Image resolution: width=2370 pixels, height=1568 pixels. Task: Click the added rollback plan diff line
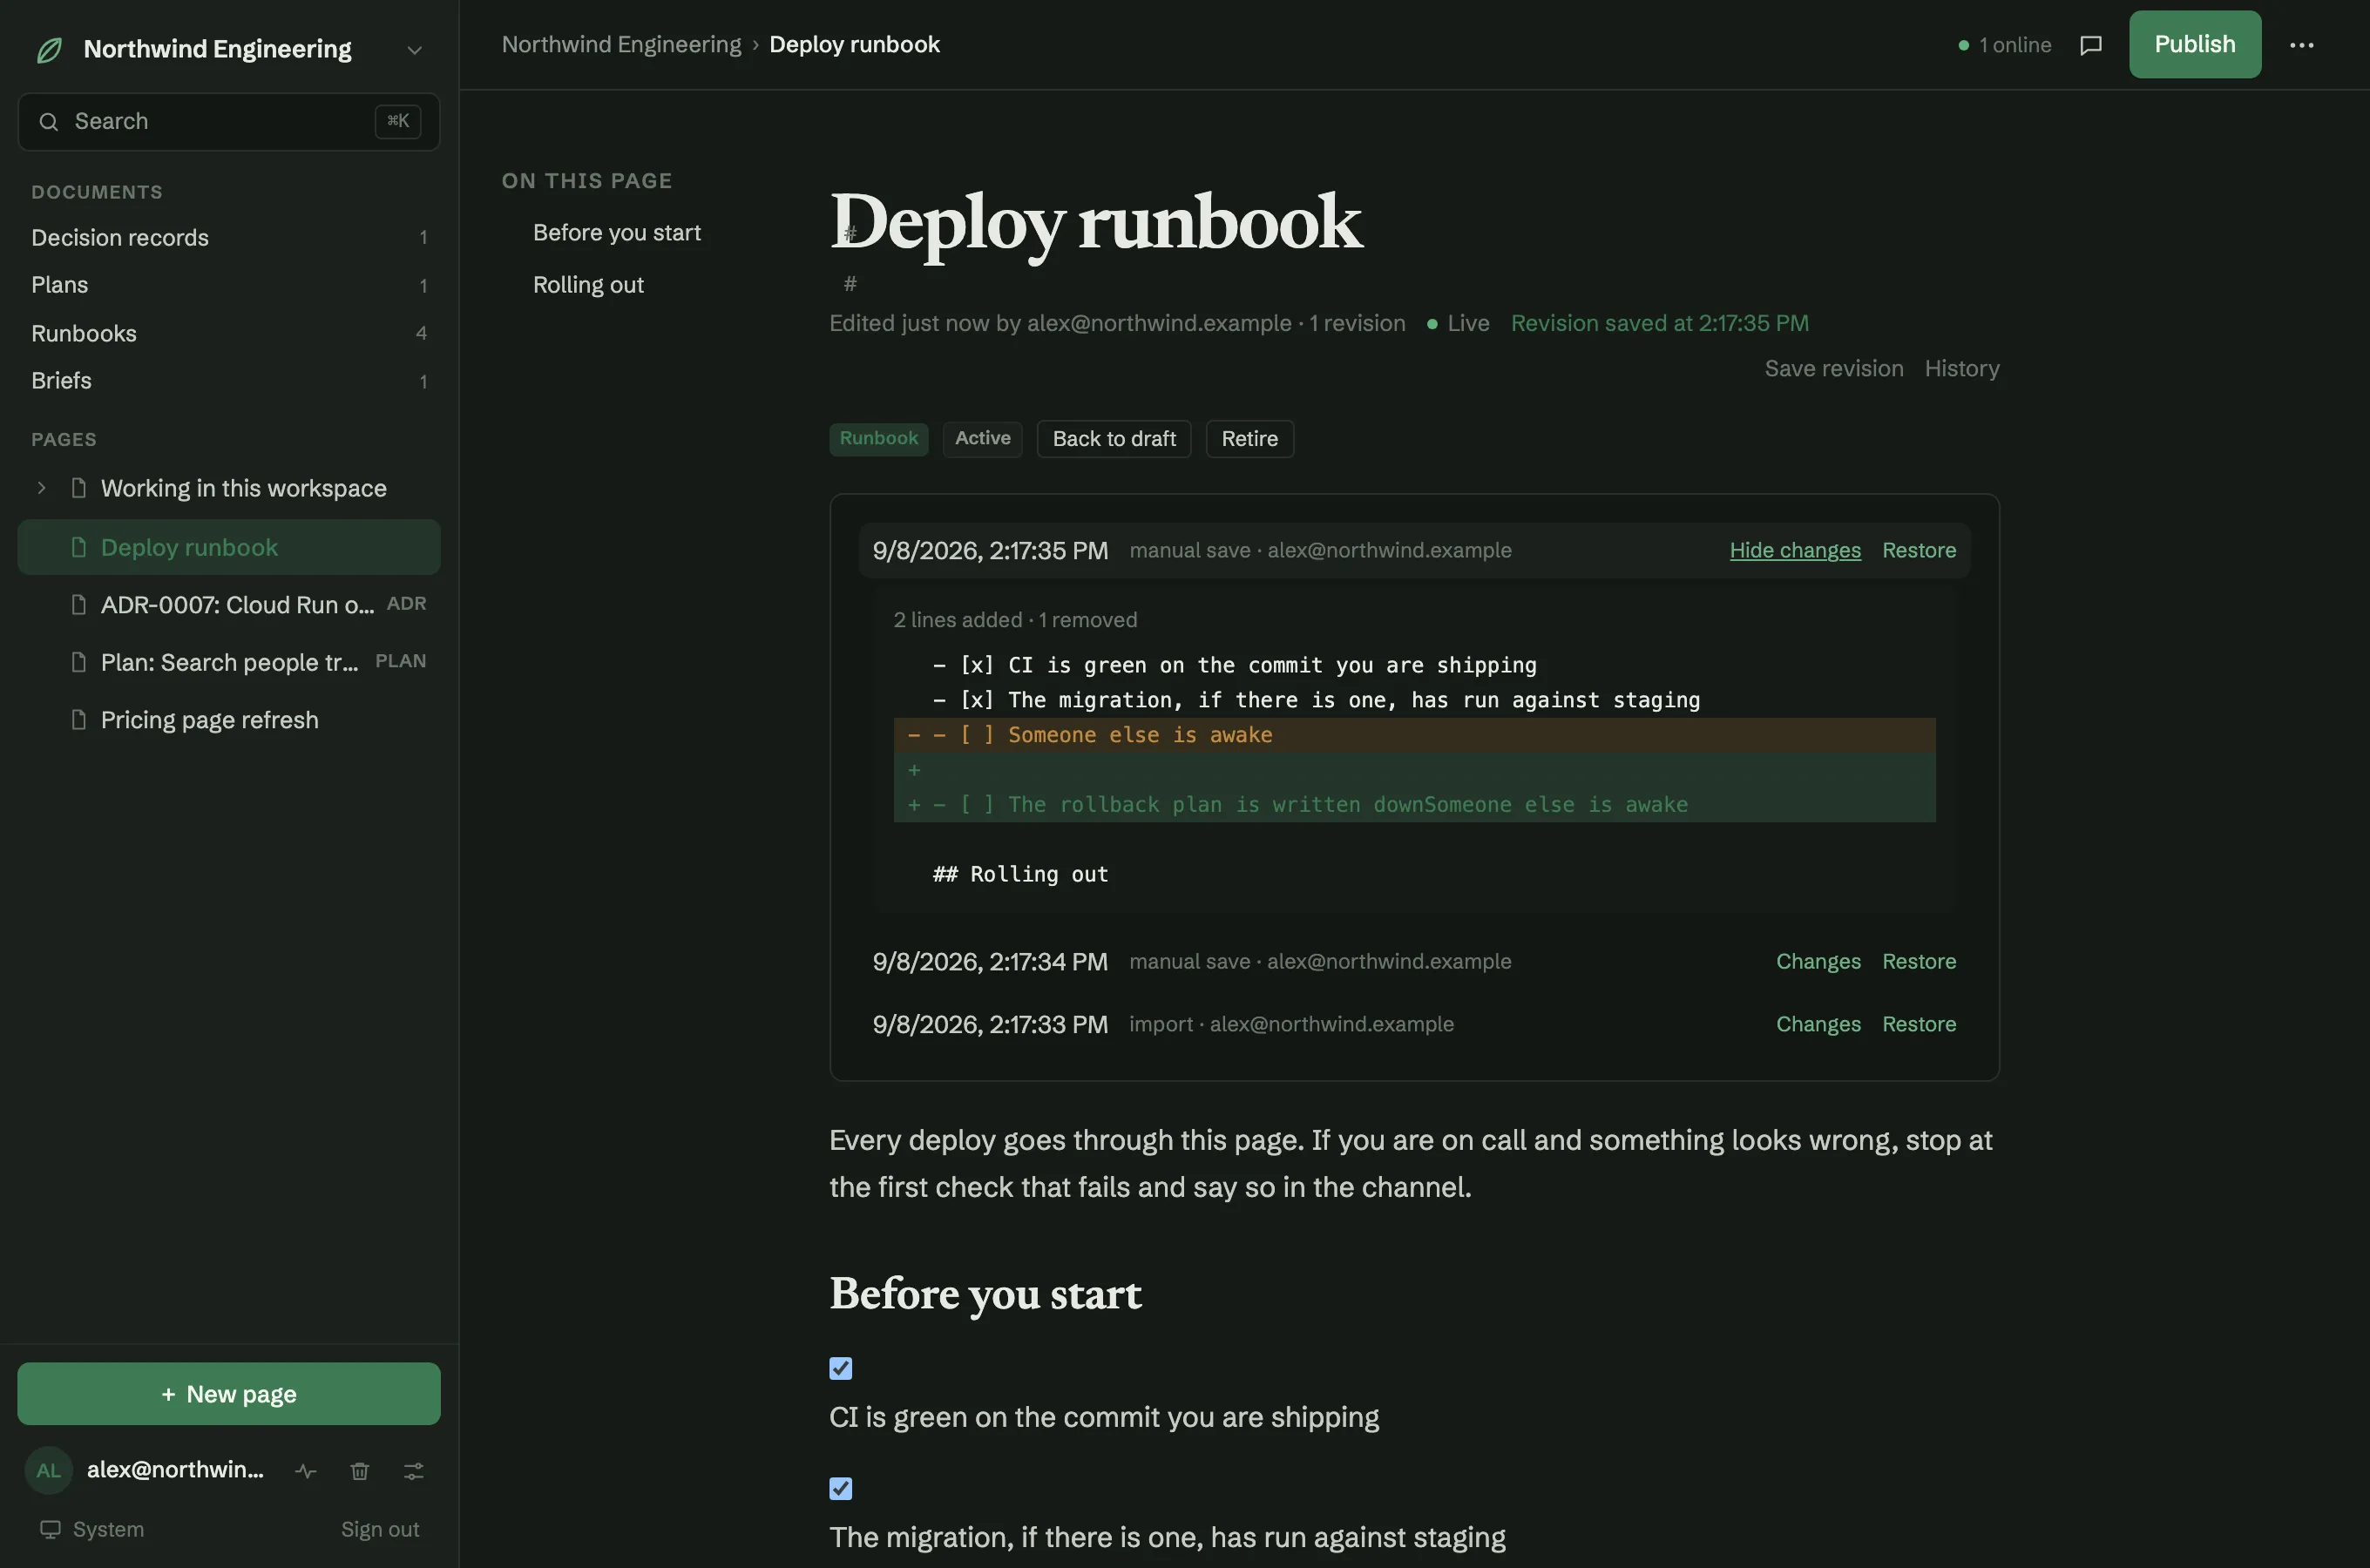tap(1414, 805)
